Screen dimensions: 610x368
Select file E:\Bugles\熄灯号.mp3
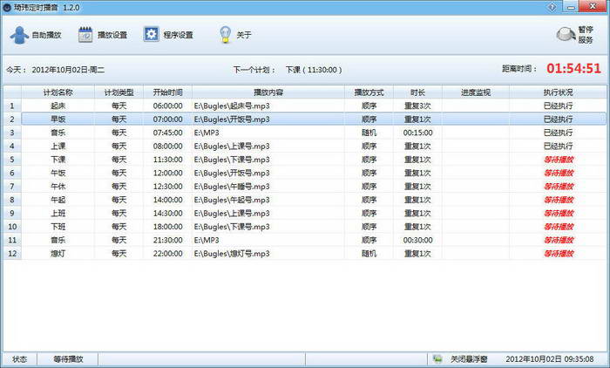[x=232, y=254]
